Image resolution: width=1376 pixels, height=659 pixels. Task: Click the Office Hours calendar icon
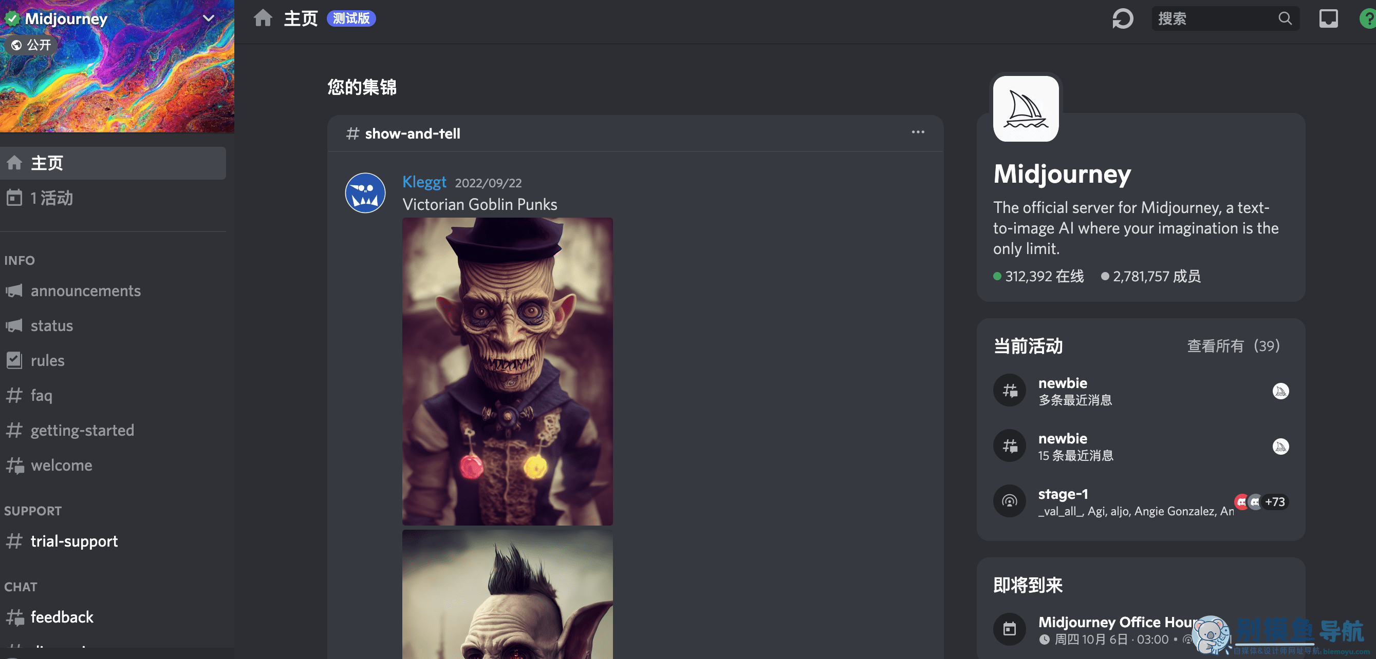[1010, 629]
